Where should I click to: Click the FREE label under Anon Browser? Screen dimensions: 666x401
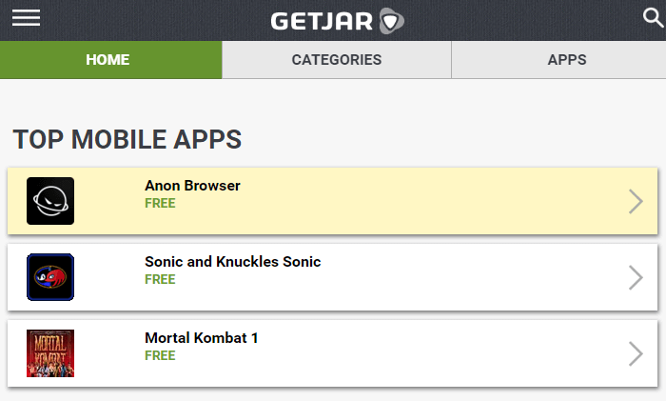[x=160, y=203]
